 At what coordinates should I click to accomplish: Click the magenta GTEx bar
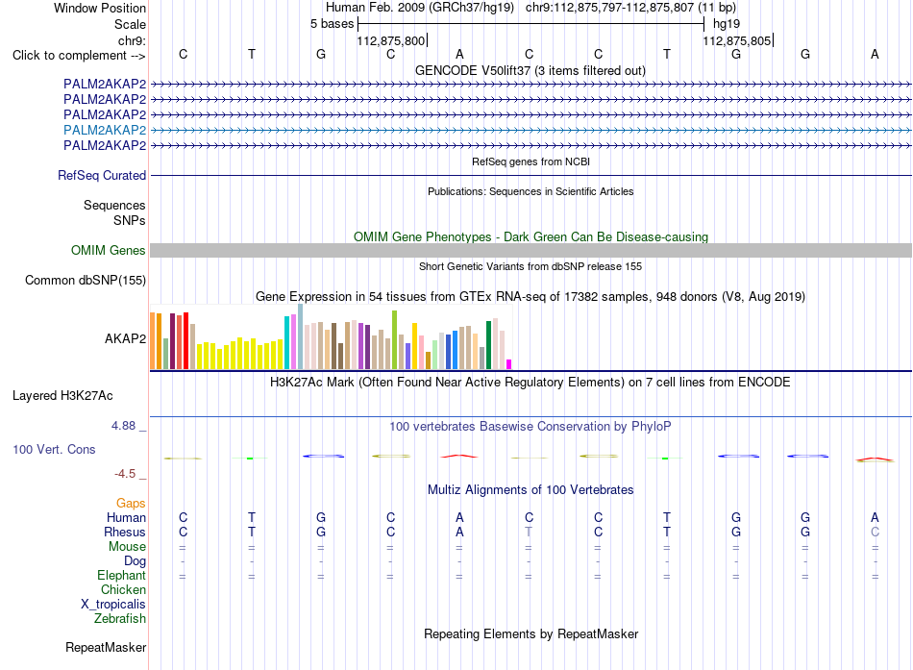[509, 364]
